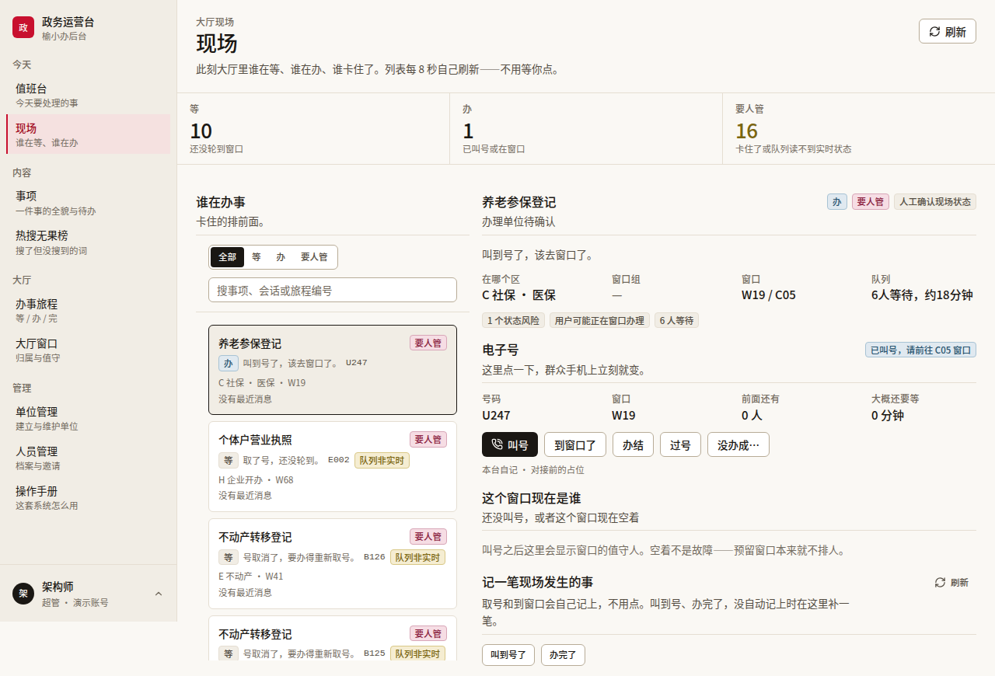Click the 大厅现场 breadcrumb text
The height and width of the screenshot is (676, 995).
pos(215,22)
